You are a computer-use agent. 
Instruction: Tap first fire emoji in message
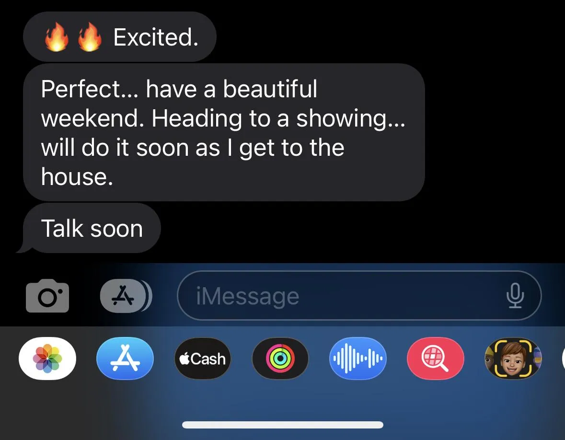(x=57, y=37)
